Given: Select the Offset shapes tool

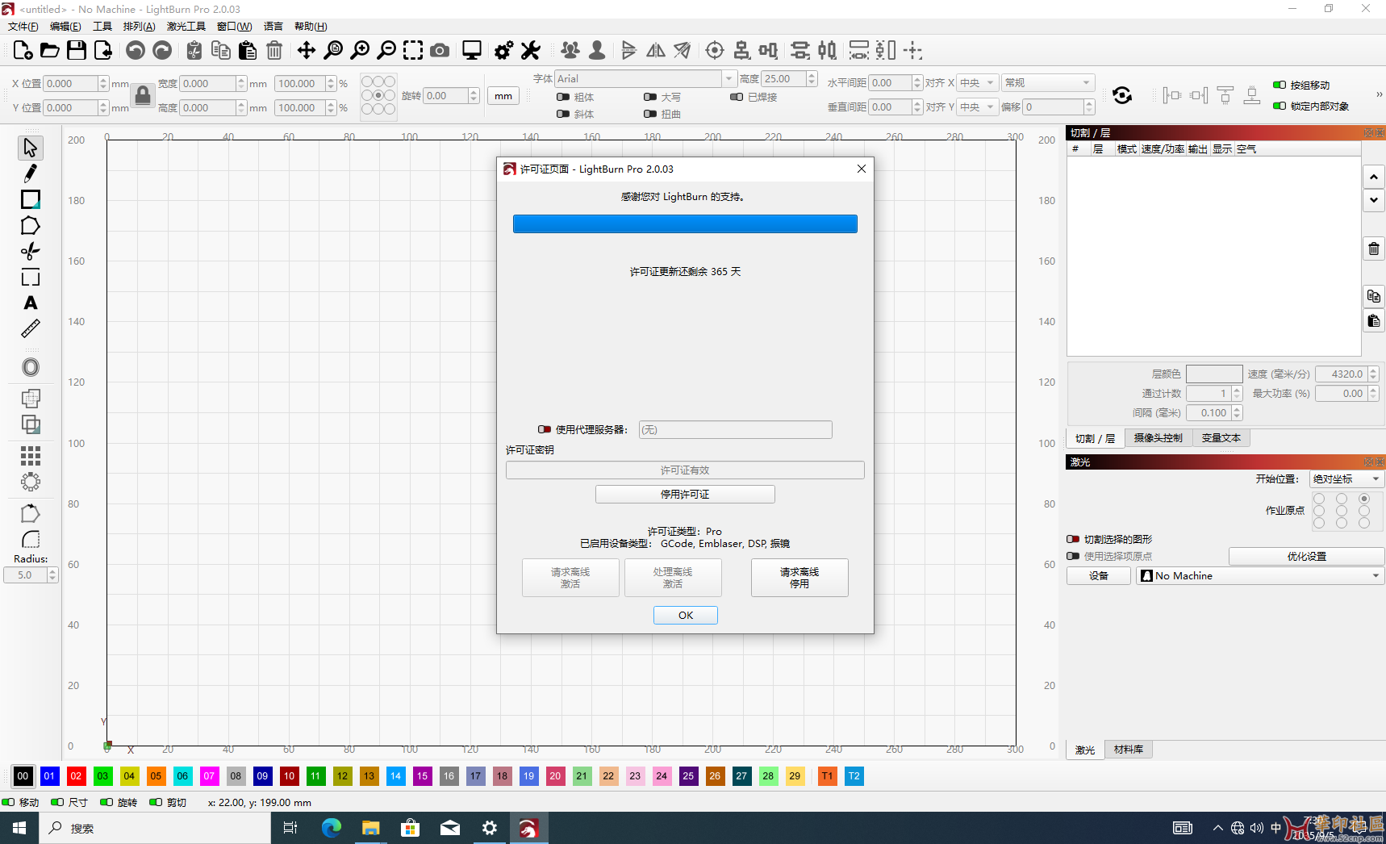Looking at the screenshot, I should [x=30, y=367].
